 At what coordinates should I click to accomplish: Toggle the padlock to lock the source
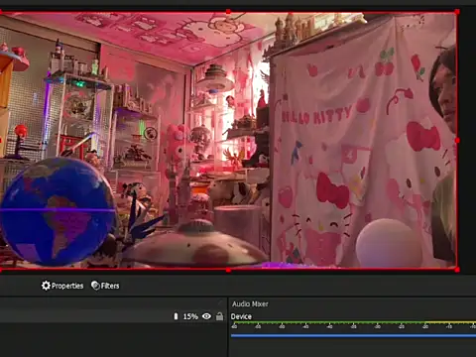click(x=219, y=316)
